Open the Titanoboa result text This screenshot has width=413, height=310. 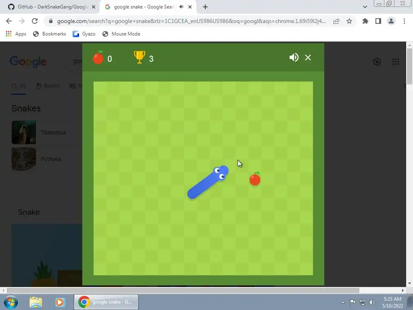(x=53, y=132)
